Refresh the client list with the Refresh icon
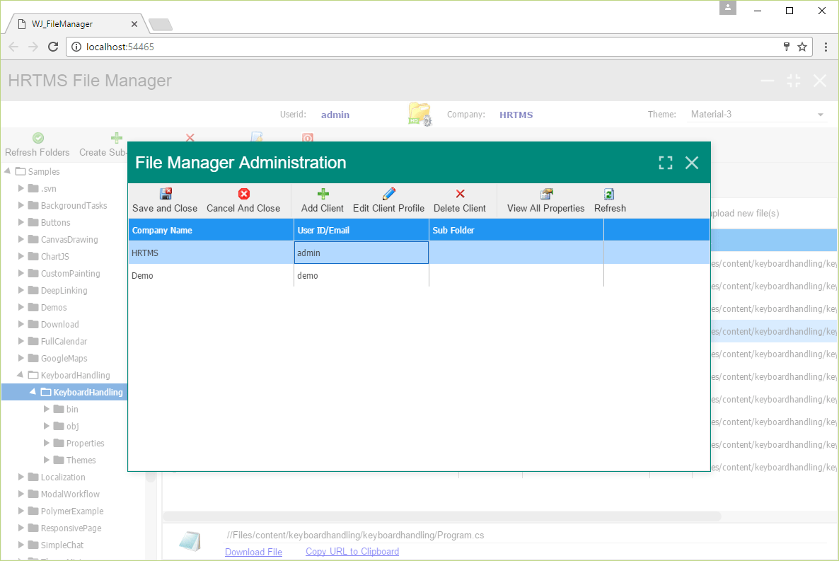The width and height of the screenshot is (839, 561). point(609,193)
